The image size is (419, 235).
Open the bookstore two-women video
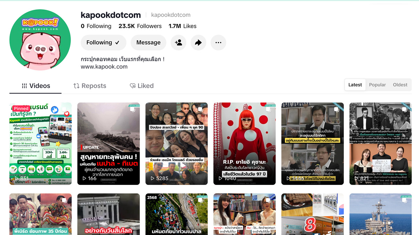pos(244,214)
